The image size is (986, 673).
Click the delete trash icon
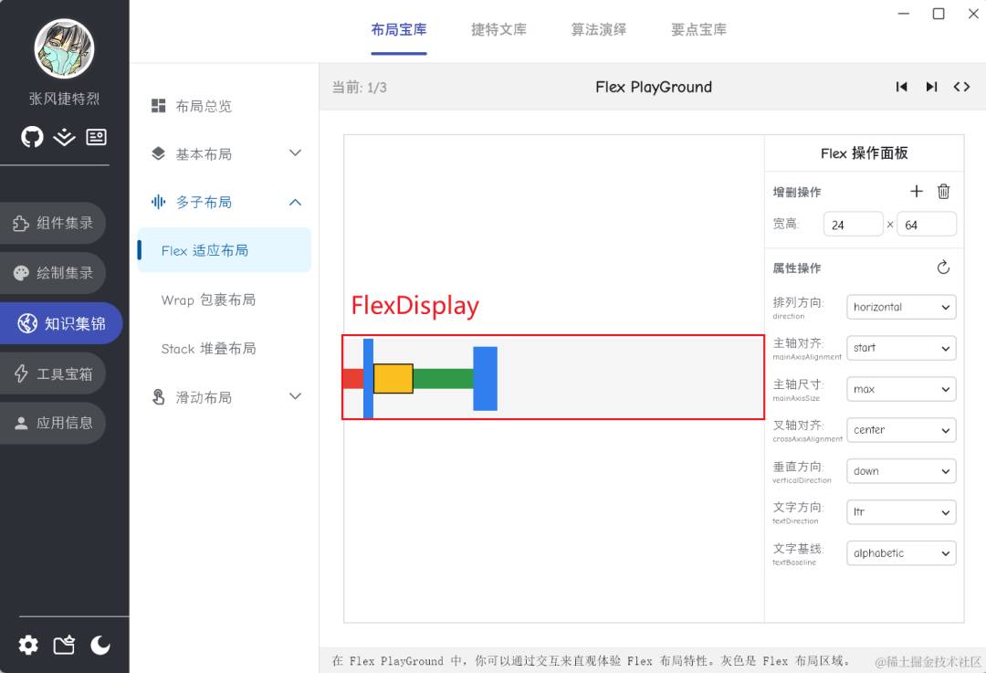click(x=944, y=191)
